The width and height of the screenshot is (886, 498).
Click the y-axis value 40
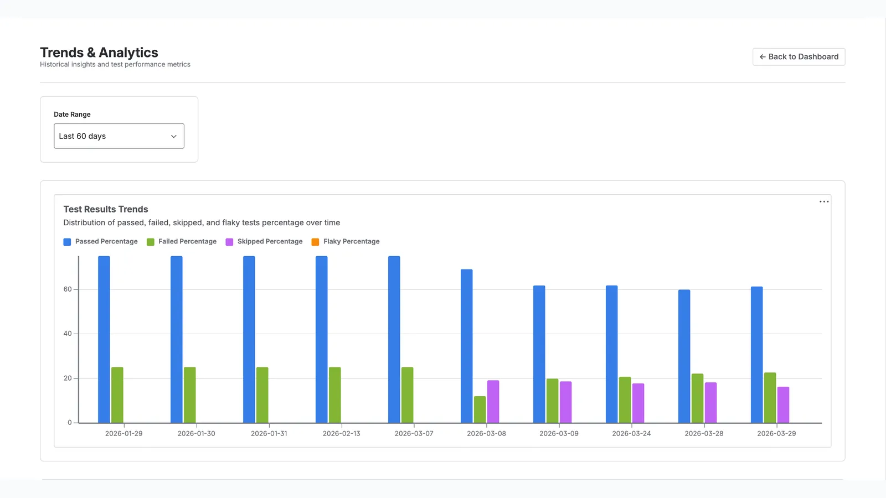tap(68, 334)
